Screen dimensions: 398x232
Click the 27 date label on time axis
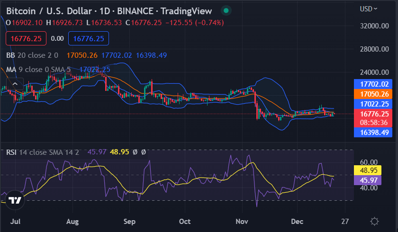click(345, 222)
